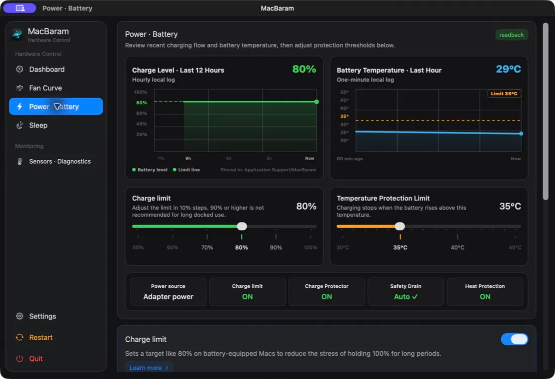Click the Heat Protection ON status card
Image resolution: width=555 pixels, height=379 pixels.
click(x=485, y=292)
